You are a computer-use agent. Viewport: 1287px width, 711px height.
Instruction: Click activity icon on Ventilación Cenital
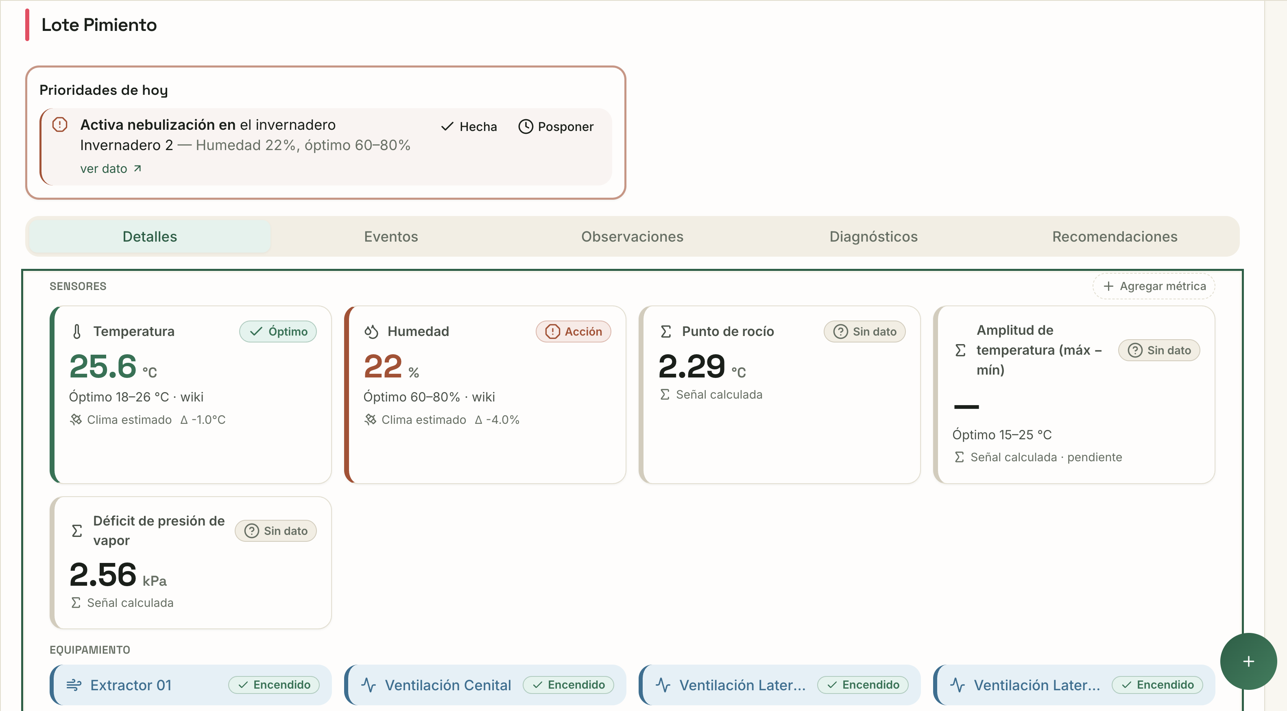[369, 685]
